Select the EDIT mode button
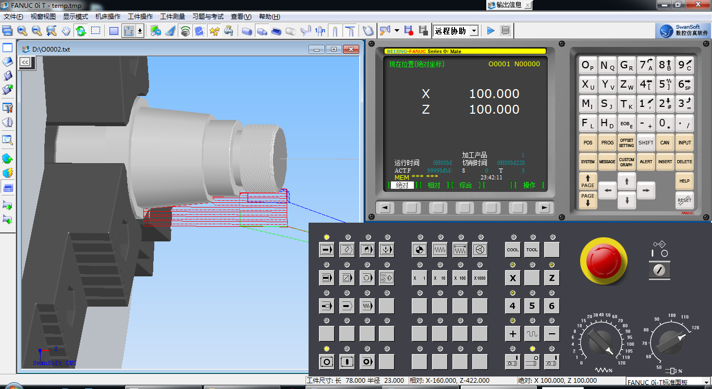Viewport: 712px width, 389px height. point(347,250)
